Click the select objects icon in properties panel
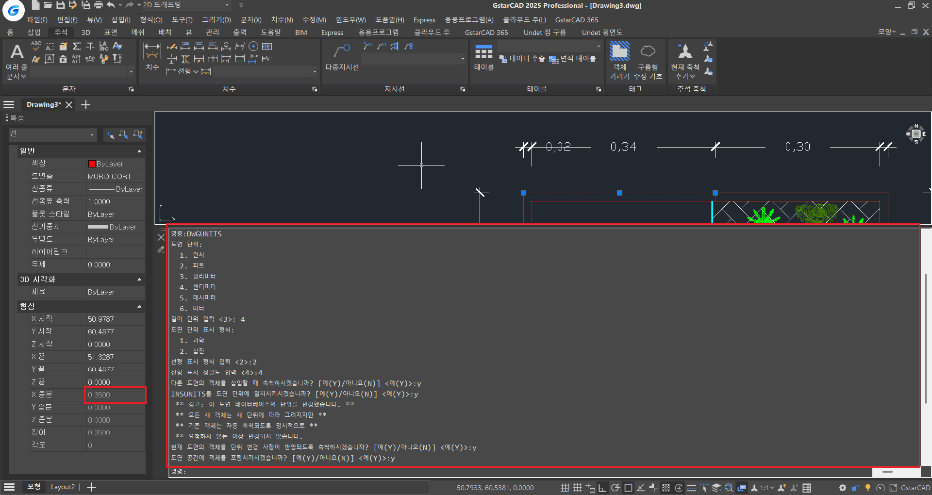This screenshot has height=495, width=932. [124, 134]
